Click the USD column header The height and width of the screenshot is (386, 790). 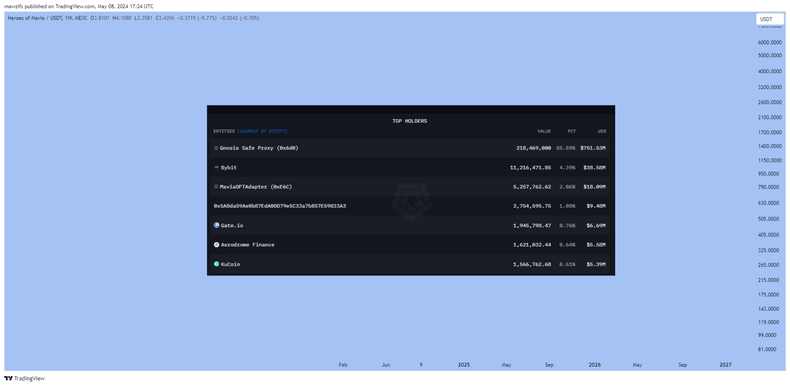(x=602, y=131)
